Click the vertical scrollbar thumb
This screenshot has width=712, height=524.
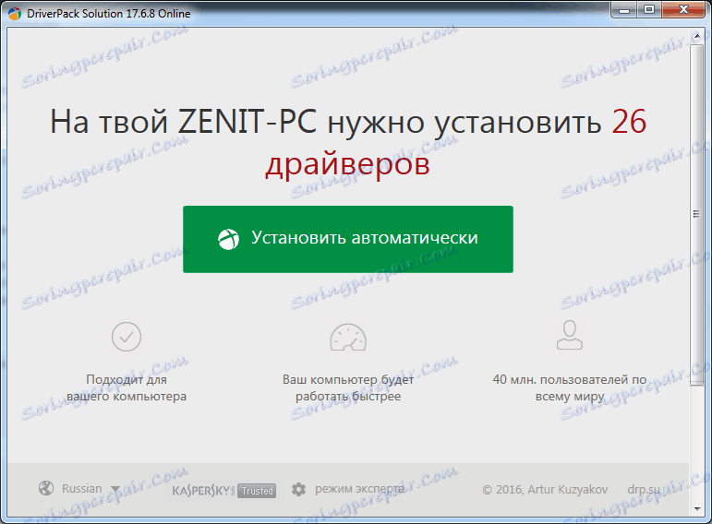coord(696,214)
